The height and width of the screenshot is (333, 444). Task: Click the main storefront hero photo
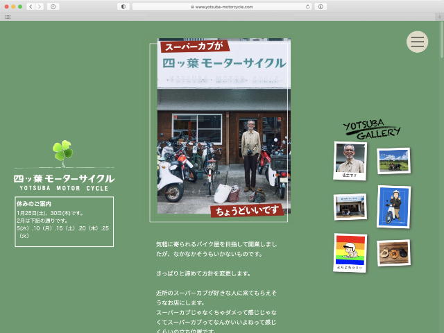(224, 126)
